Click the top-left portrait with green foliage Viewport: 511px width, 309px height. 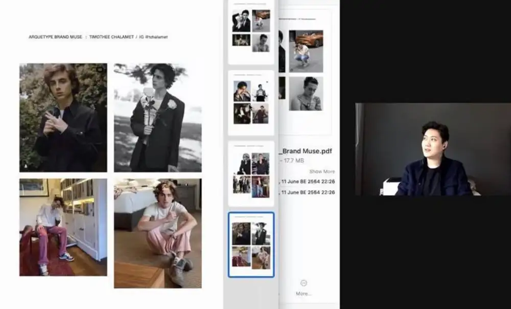[63, 117]
